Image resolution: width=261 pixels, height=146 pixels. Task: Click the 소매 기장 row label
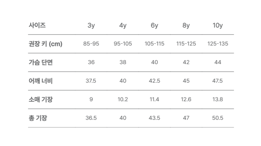point(41,100)
